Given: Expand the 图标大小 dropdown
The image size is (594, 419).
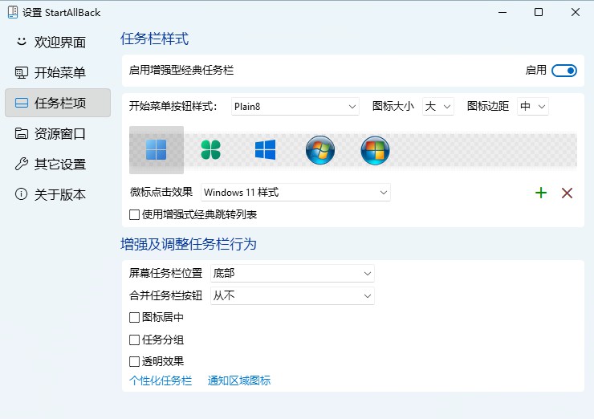Looking at the screenshot, I should tap(438, 106).
